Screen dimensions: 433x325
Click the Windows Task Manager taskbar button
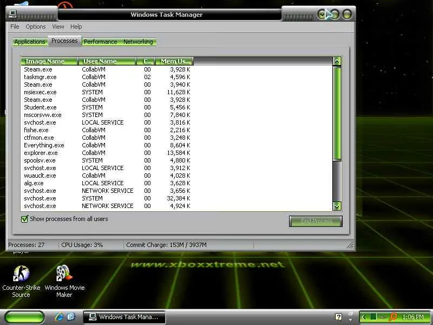(x=124, y=317)
